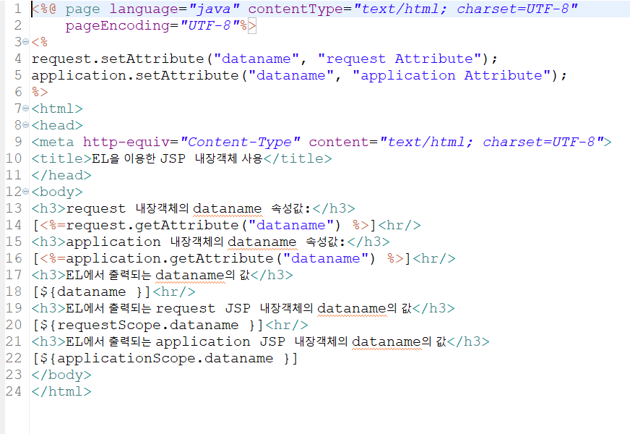
Task: Click application.setAttribute on line 5
Action: (135, 75)
